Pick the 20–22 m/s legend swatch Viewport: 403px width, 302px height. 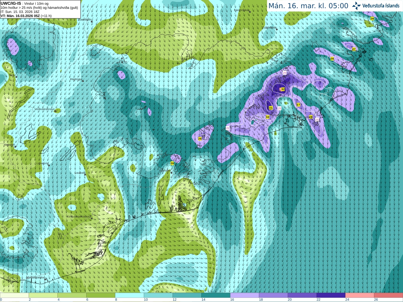(302, 295)
